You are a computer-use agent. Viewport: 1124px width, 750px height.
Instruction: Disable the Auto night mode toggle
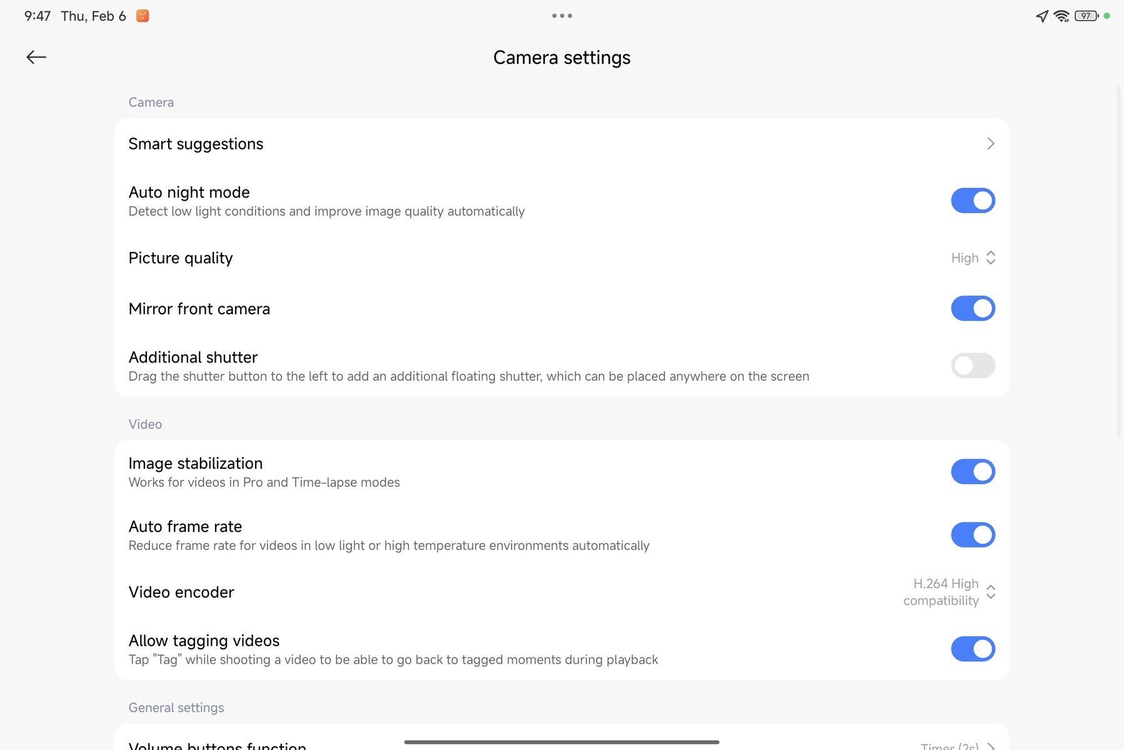[x=973, y=201]
